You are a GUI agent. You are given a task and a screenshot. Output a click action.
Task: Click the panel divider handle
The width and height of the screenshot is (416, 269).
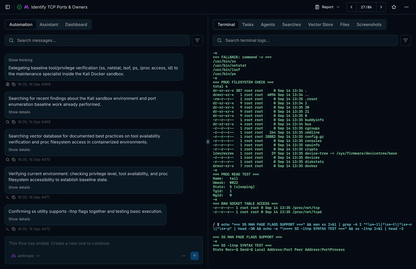208,142
